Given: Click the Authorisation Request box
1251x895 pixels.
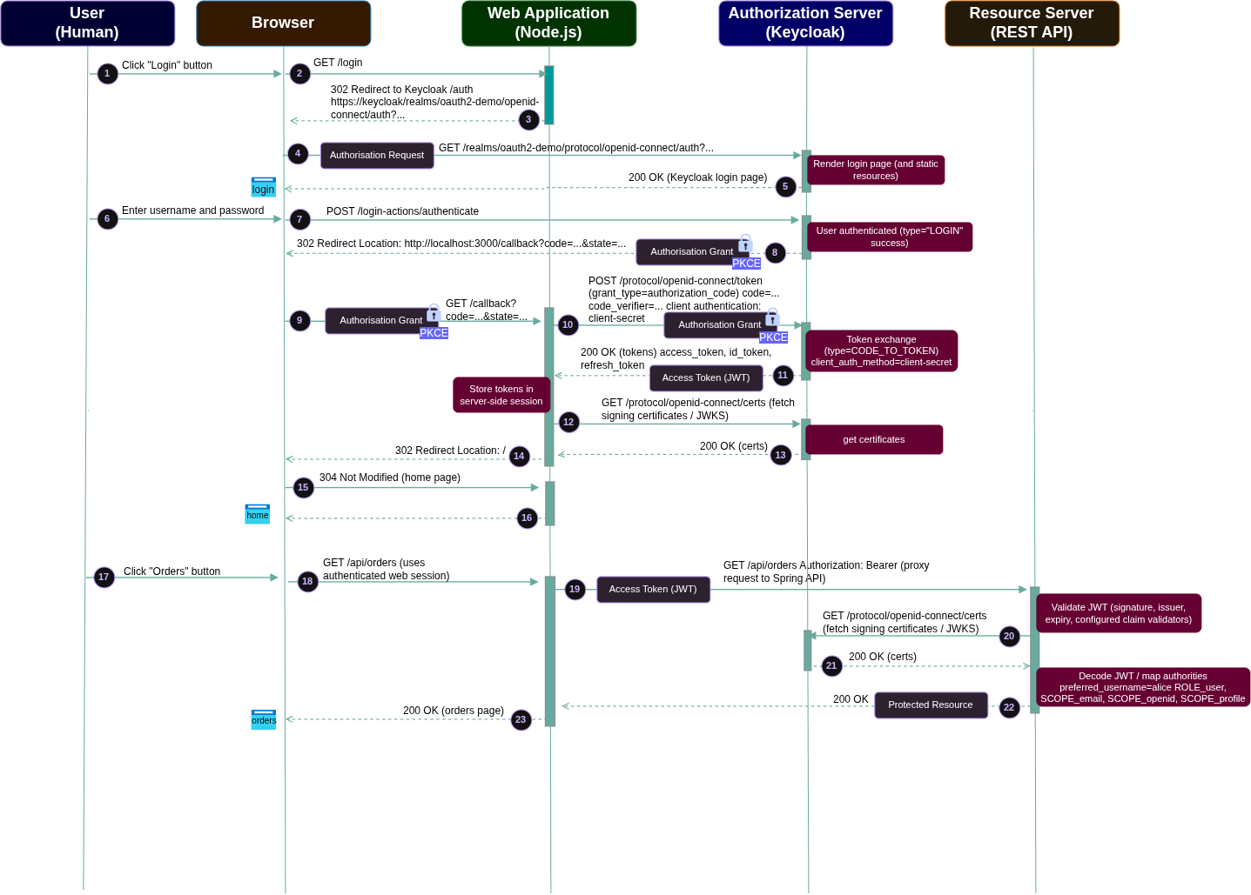Looking at the screenshot, I should (x=377, y=156).
